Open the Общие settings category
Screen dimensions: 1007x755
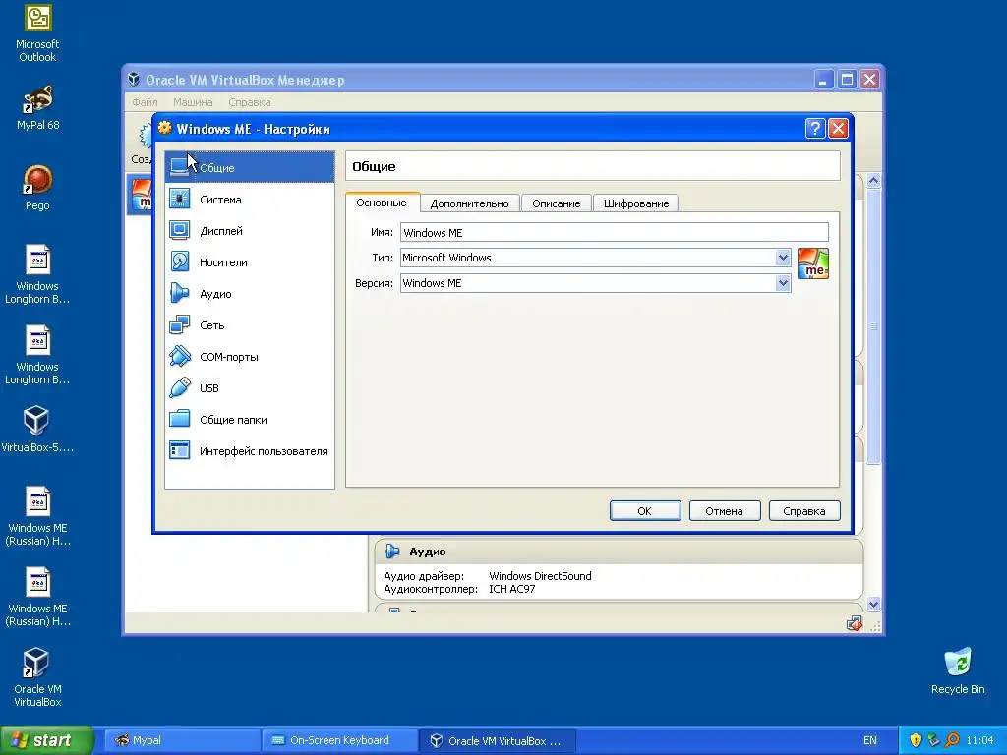[249, 167]
